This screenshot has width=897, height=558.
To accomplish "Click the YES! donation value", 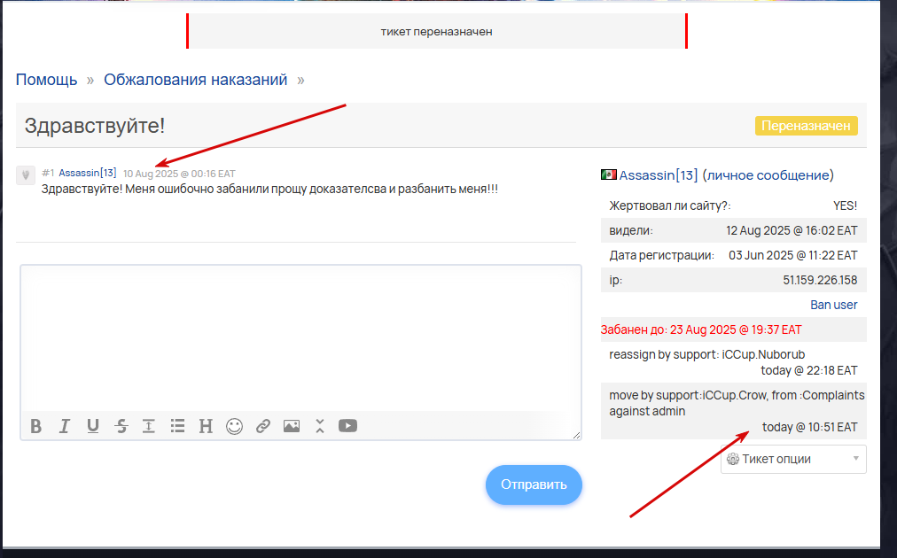I will (x=845, y=205).
